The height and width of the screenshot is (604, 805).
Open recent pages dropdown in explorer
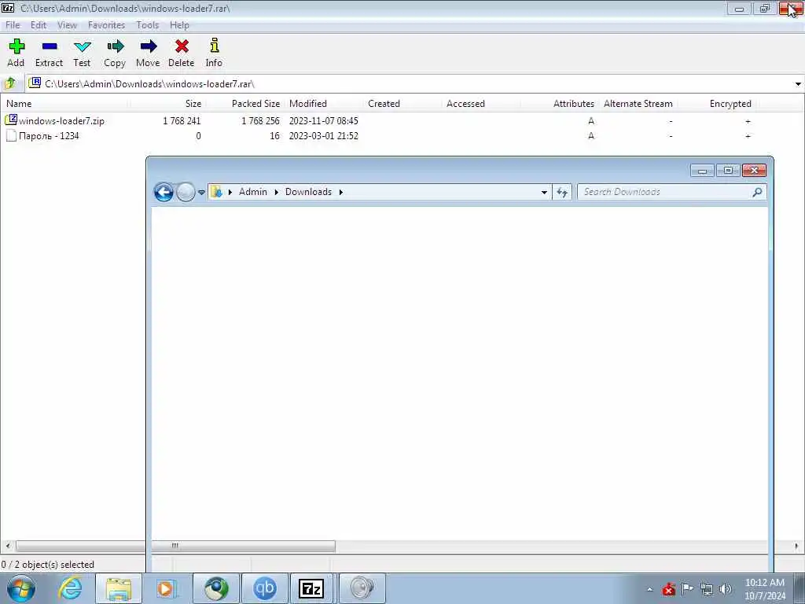click(201, 193)
